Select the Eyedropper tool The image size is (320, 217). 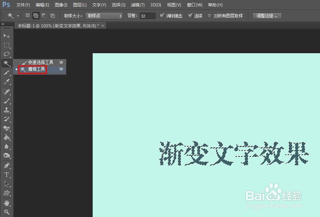[x=7, y=82]
